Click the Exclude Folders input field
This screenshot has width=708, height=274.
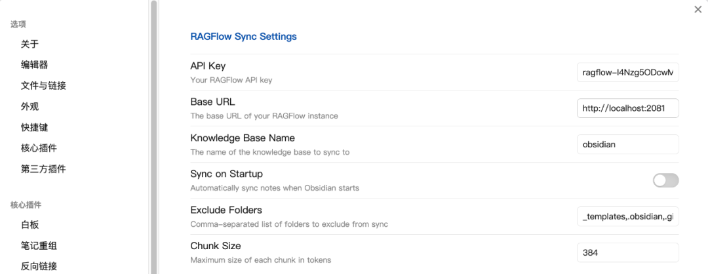(627, 217)
